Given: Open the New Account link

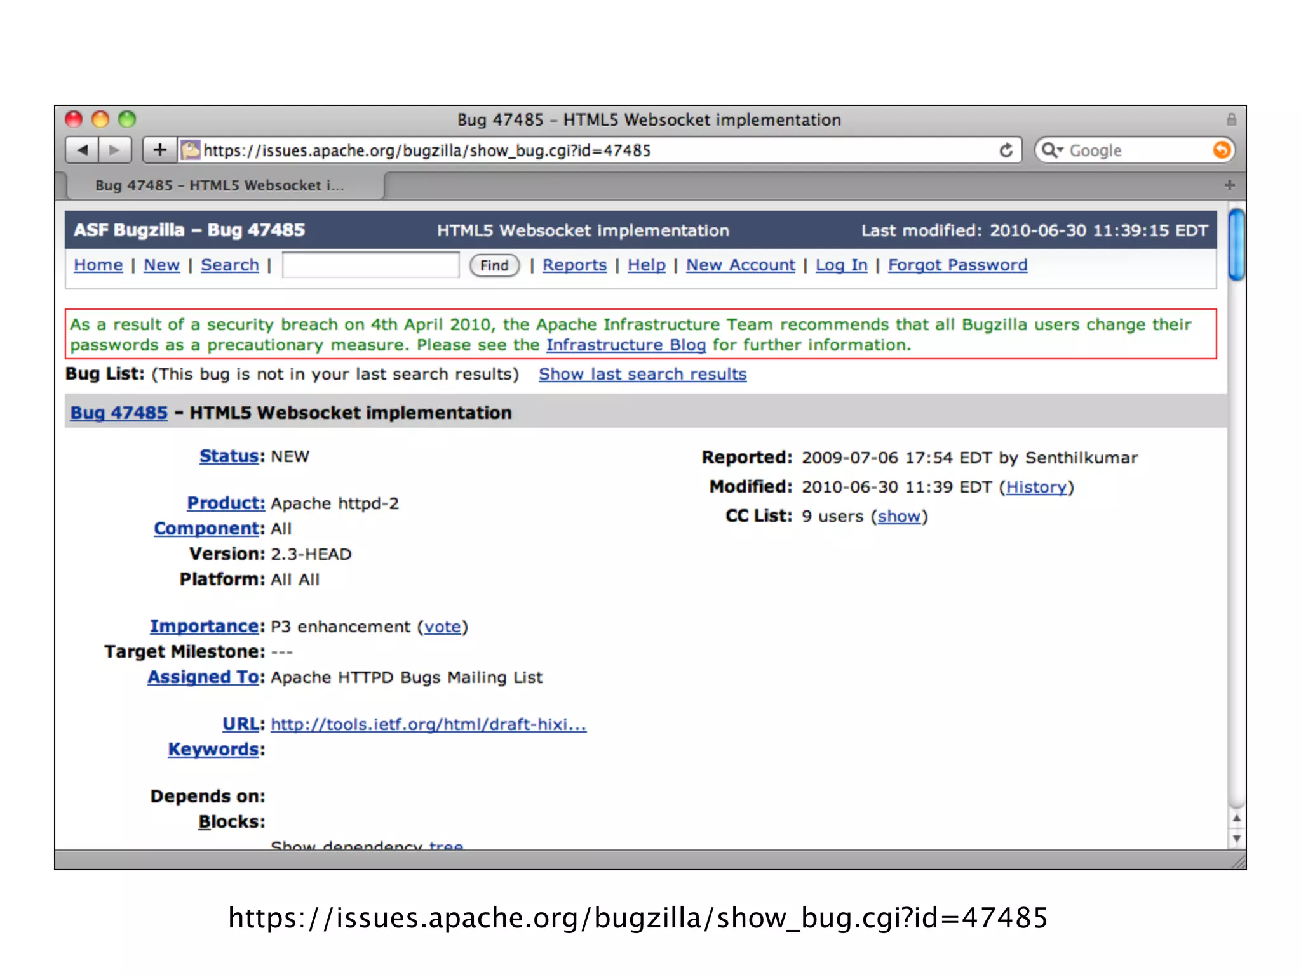Looking at the screenshot, I should pos(741,265).
